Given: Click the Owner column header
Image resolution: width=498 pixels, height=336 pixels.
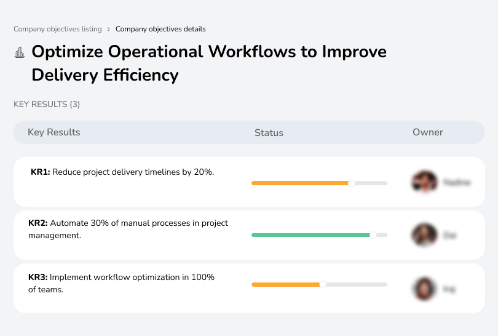Looking at the screenshot, I should [x=427, y=132].
